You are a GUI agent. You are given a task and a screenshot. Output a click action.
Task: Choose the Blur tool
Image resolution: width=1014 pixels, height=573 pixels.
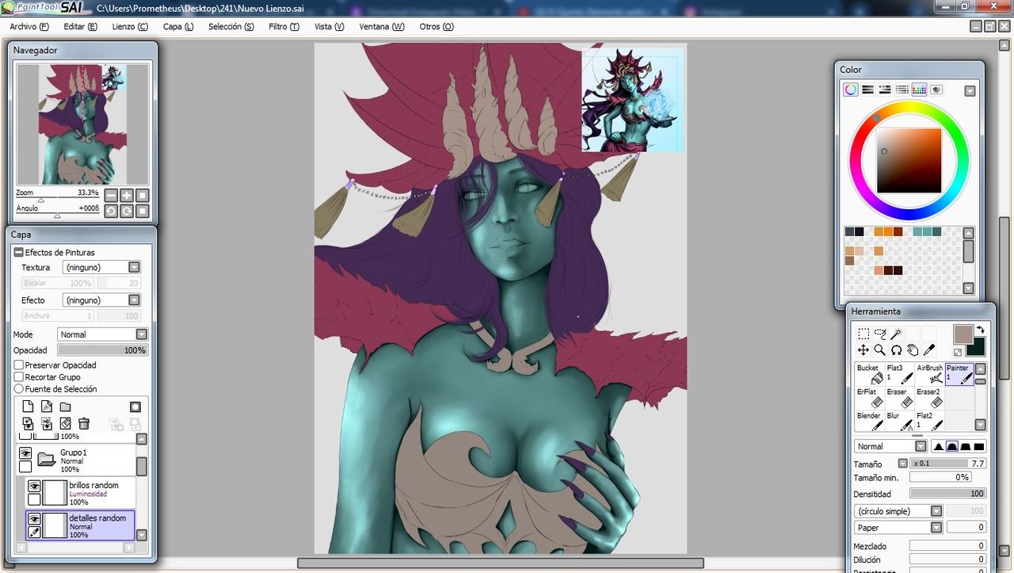pyautogui.click(x=900, y=422)
